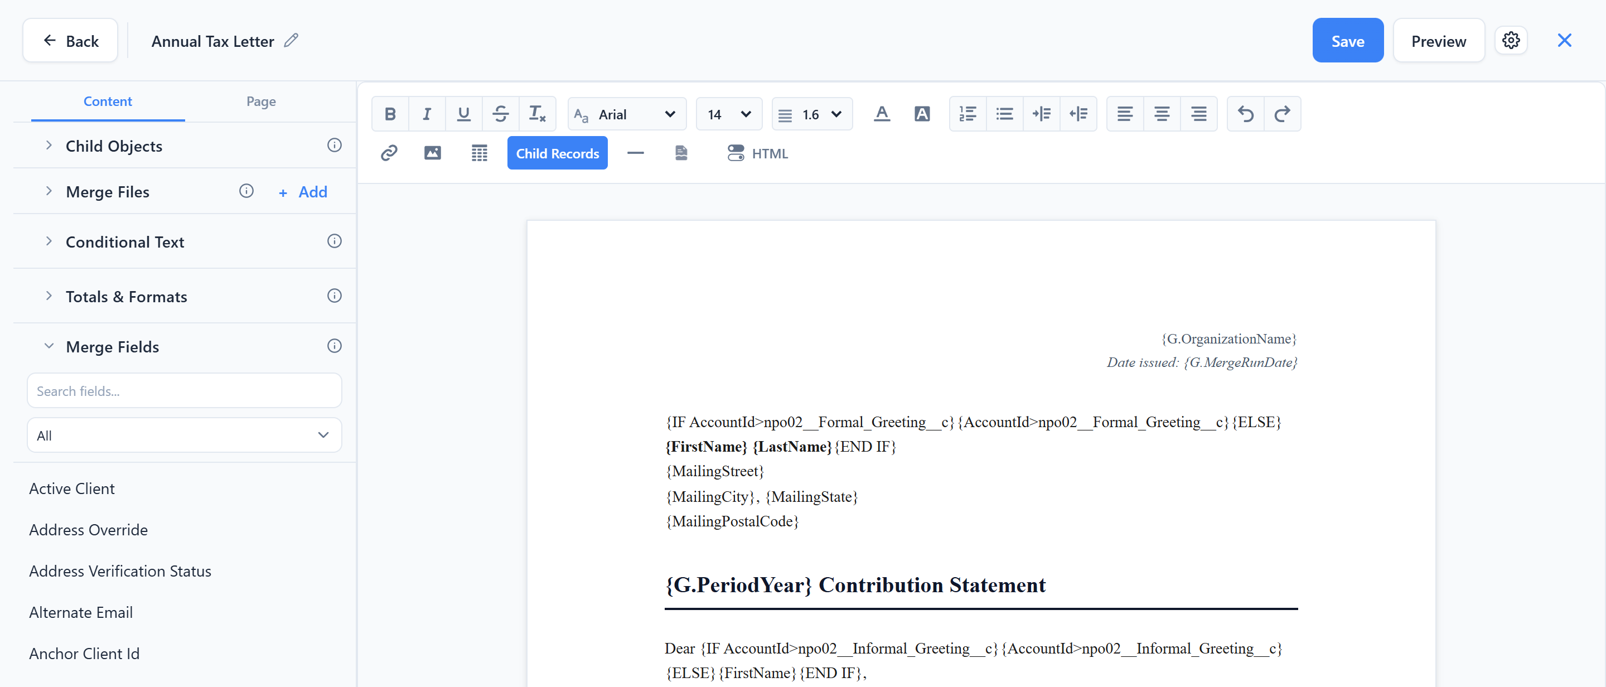Increase paragraph indent
1606x687 pixels.
pyautogui.click(x=1041, y=114)
